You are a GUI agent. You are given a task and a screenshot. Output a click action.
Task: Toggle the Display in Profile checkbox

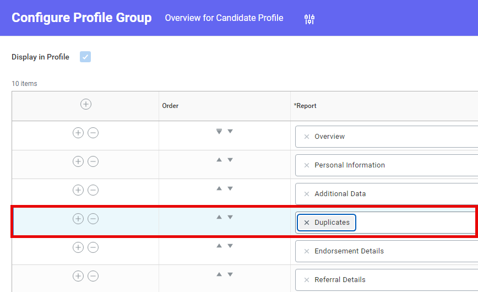point(85,57)
